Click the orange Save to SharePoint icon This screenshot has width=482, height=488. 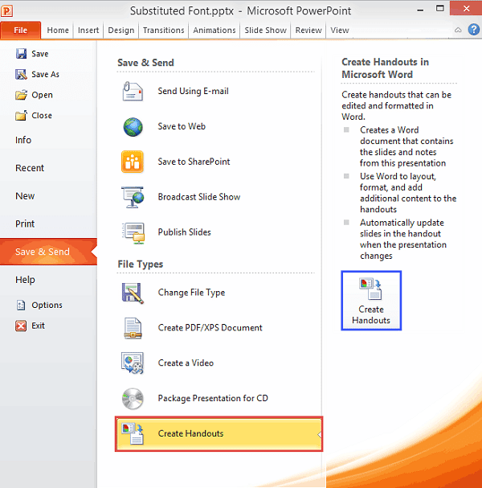point(133,162)
